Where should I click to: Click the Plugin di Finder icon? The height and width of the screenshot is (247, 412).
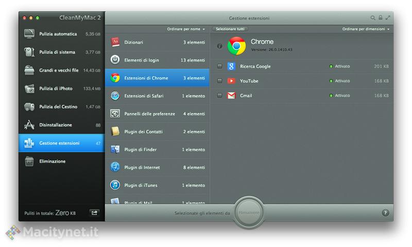coord(115,149)
